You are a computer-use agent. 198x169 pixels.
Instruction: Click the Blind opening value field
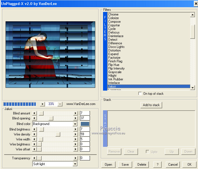point(85,118)
